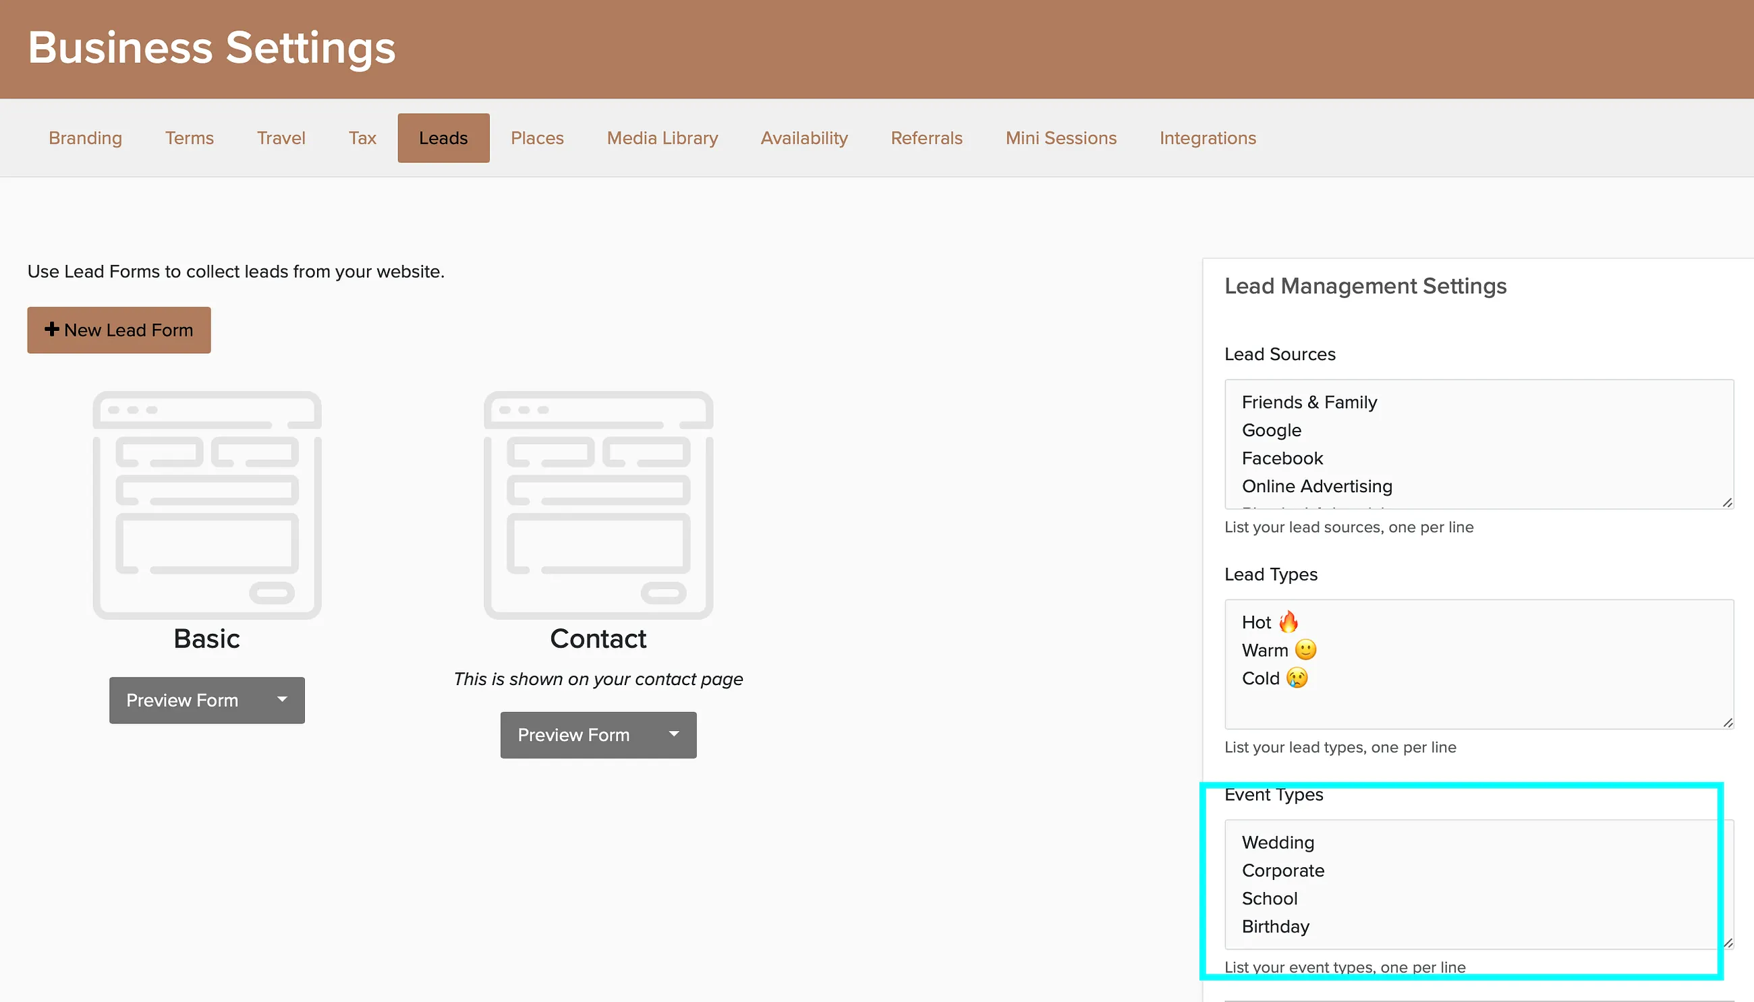
Task: Open the Travel tab
Action: click(281, 138)
